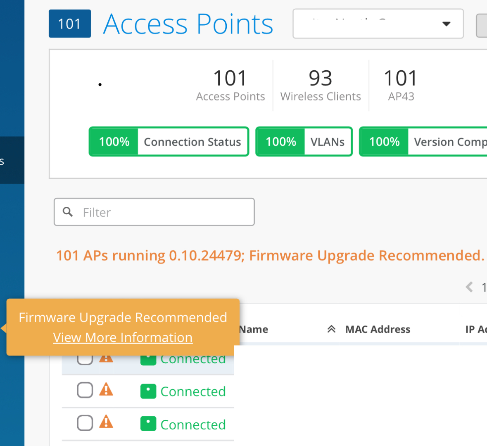Image resolution: width=487 pixels, height=446 pixels.
Task: Sort by the Name column header
Action: (x=254, y=329)
